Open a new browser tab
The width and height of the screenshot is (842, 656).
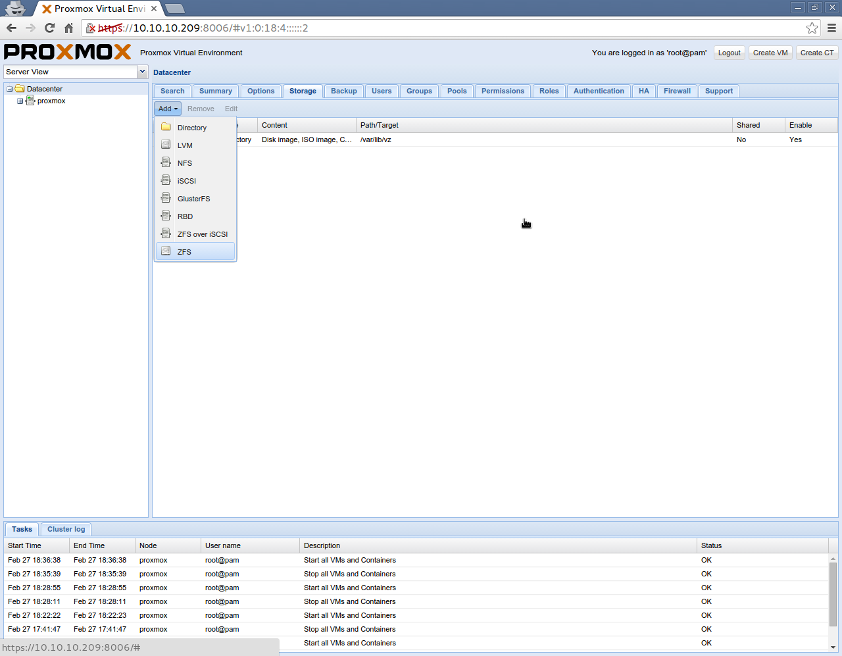pyautogui.click(x=174, y=9)
